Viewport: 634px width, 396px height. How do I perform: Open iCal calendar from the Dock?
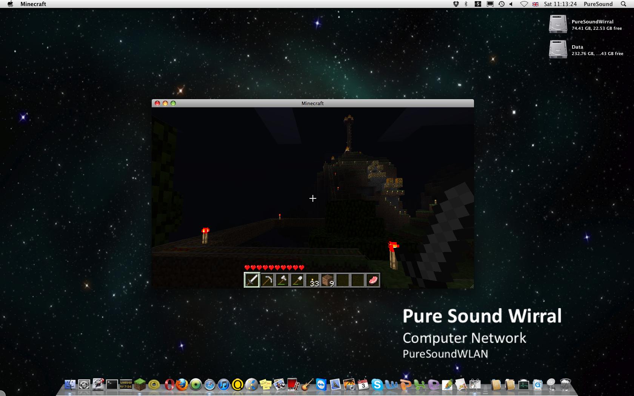tap(363, 384)
